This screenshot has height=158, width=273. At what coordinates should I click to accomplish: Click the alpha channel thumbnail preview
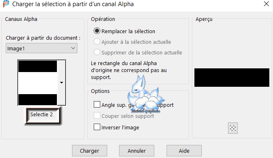[x=38, y=83]
